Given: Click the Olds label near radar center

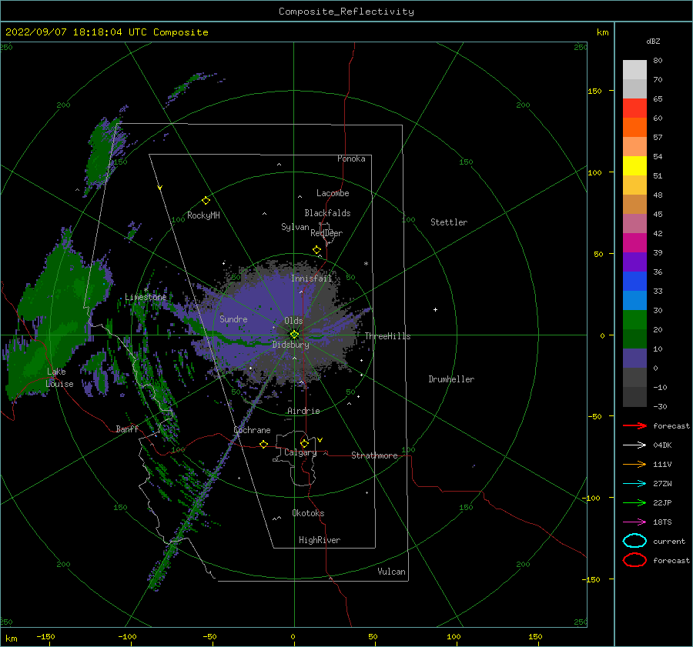Looking at the screenshot, I should [x=293, y=321].
